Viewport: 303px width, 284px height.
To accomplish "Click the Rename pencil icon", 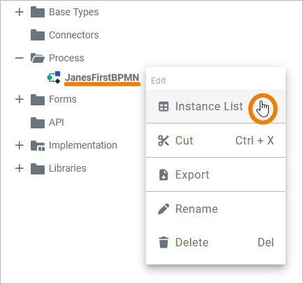I will (163, 209).
